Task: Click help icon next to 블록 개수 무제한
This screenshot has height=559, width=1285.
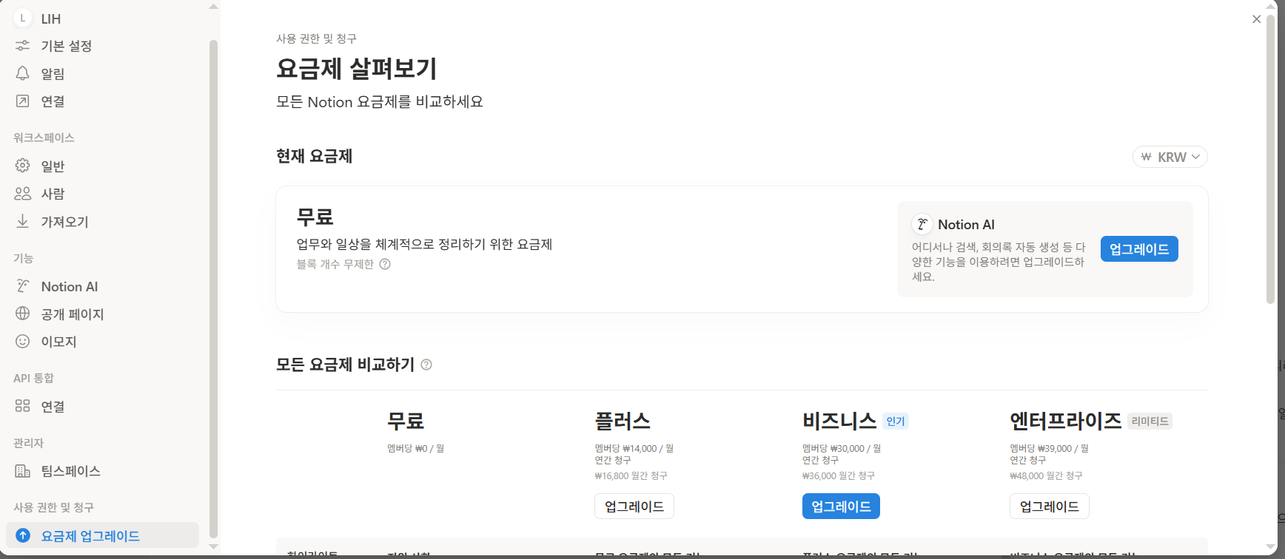Action: (385, 265)
